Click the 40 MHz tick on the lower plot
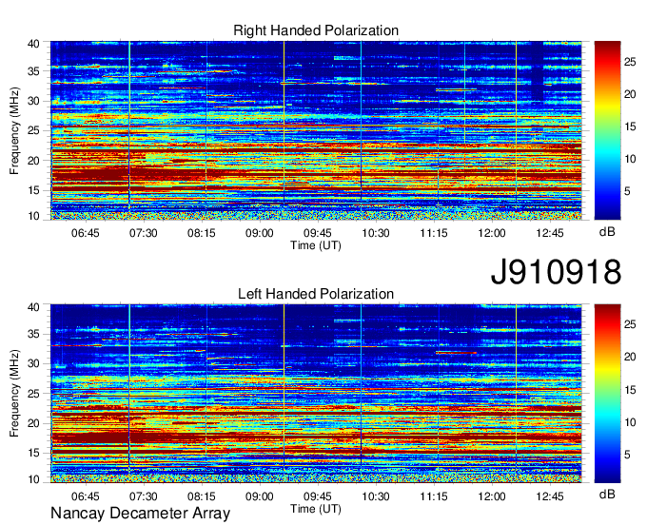This screenshot has height=525, width=647. [33, 307]
